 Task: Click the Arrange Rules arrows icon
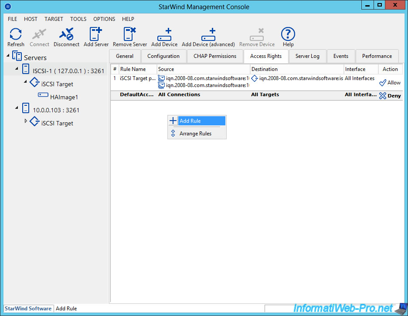173,133
